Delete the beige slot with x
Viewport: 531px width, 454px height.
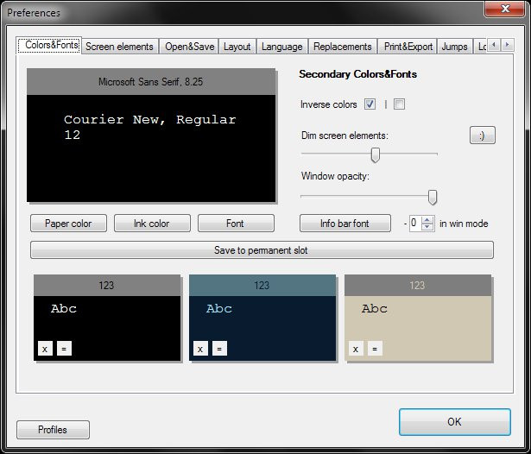356,349
